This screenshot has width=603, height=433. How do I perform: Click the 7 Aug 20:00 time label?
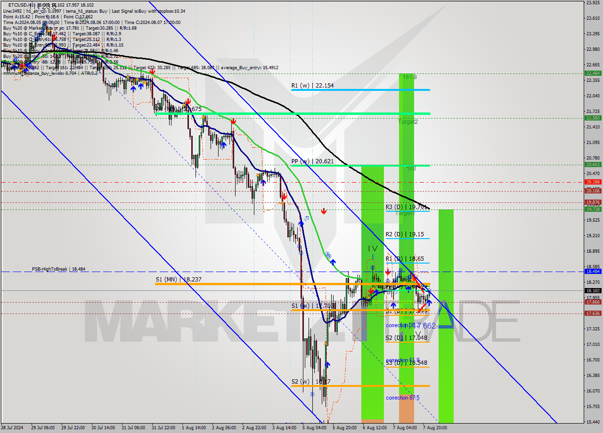point(435,428)
